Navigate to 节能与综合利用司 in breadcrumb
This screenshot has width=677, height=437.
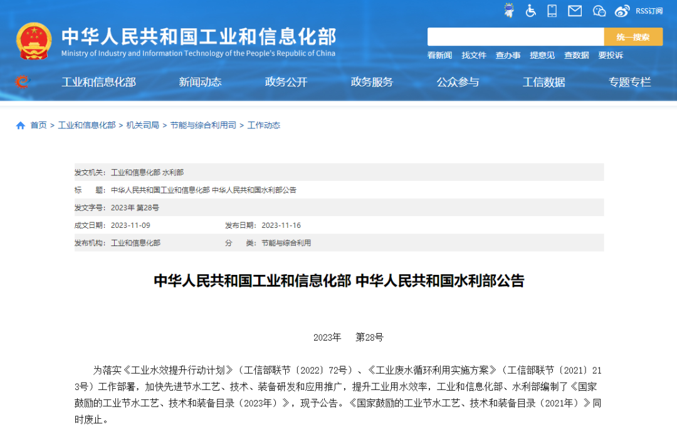(202, 125)
